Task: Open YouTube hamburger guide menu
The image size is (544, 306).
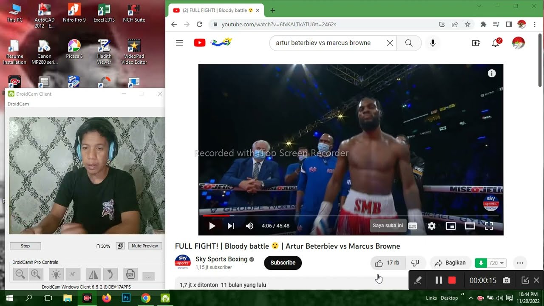Action: (x=179, y=43)
